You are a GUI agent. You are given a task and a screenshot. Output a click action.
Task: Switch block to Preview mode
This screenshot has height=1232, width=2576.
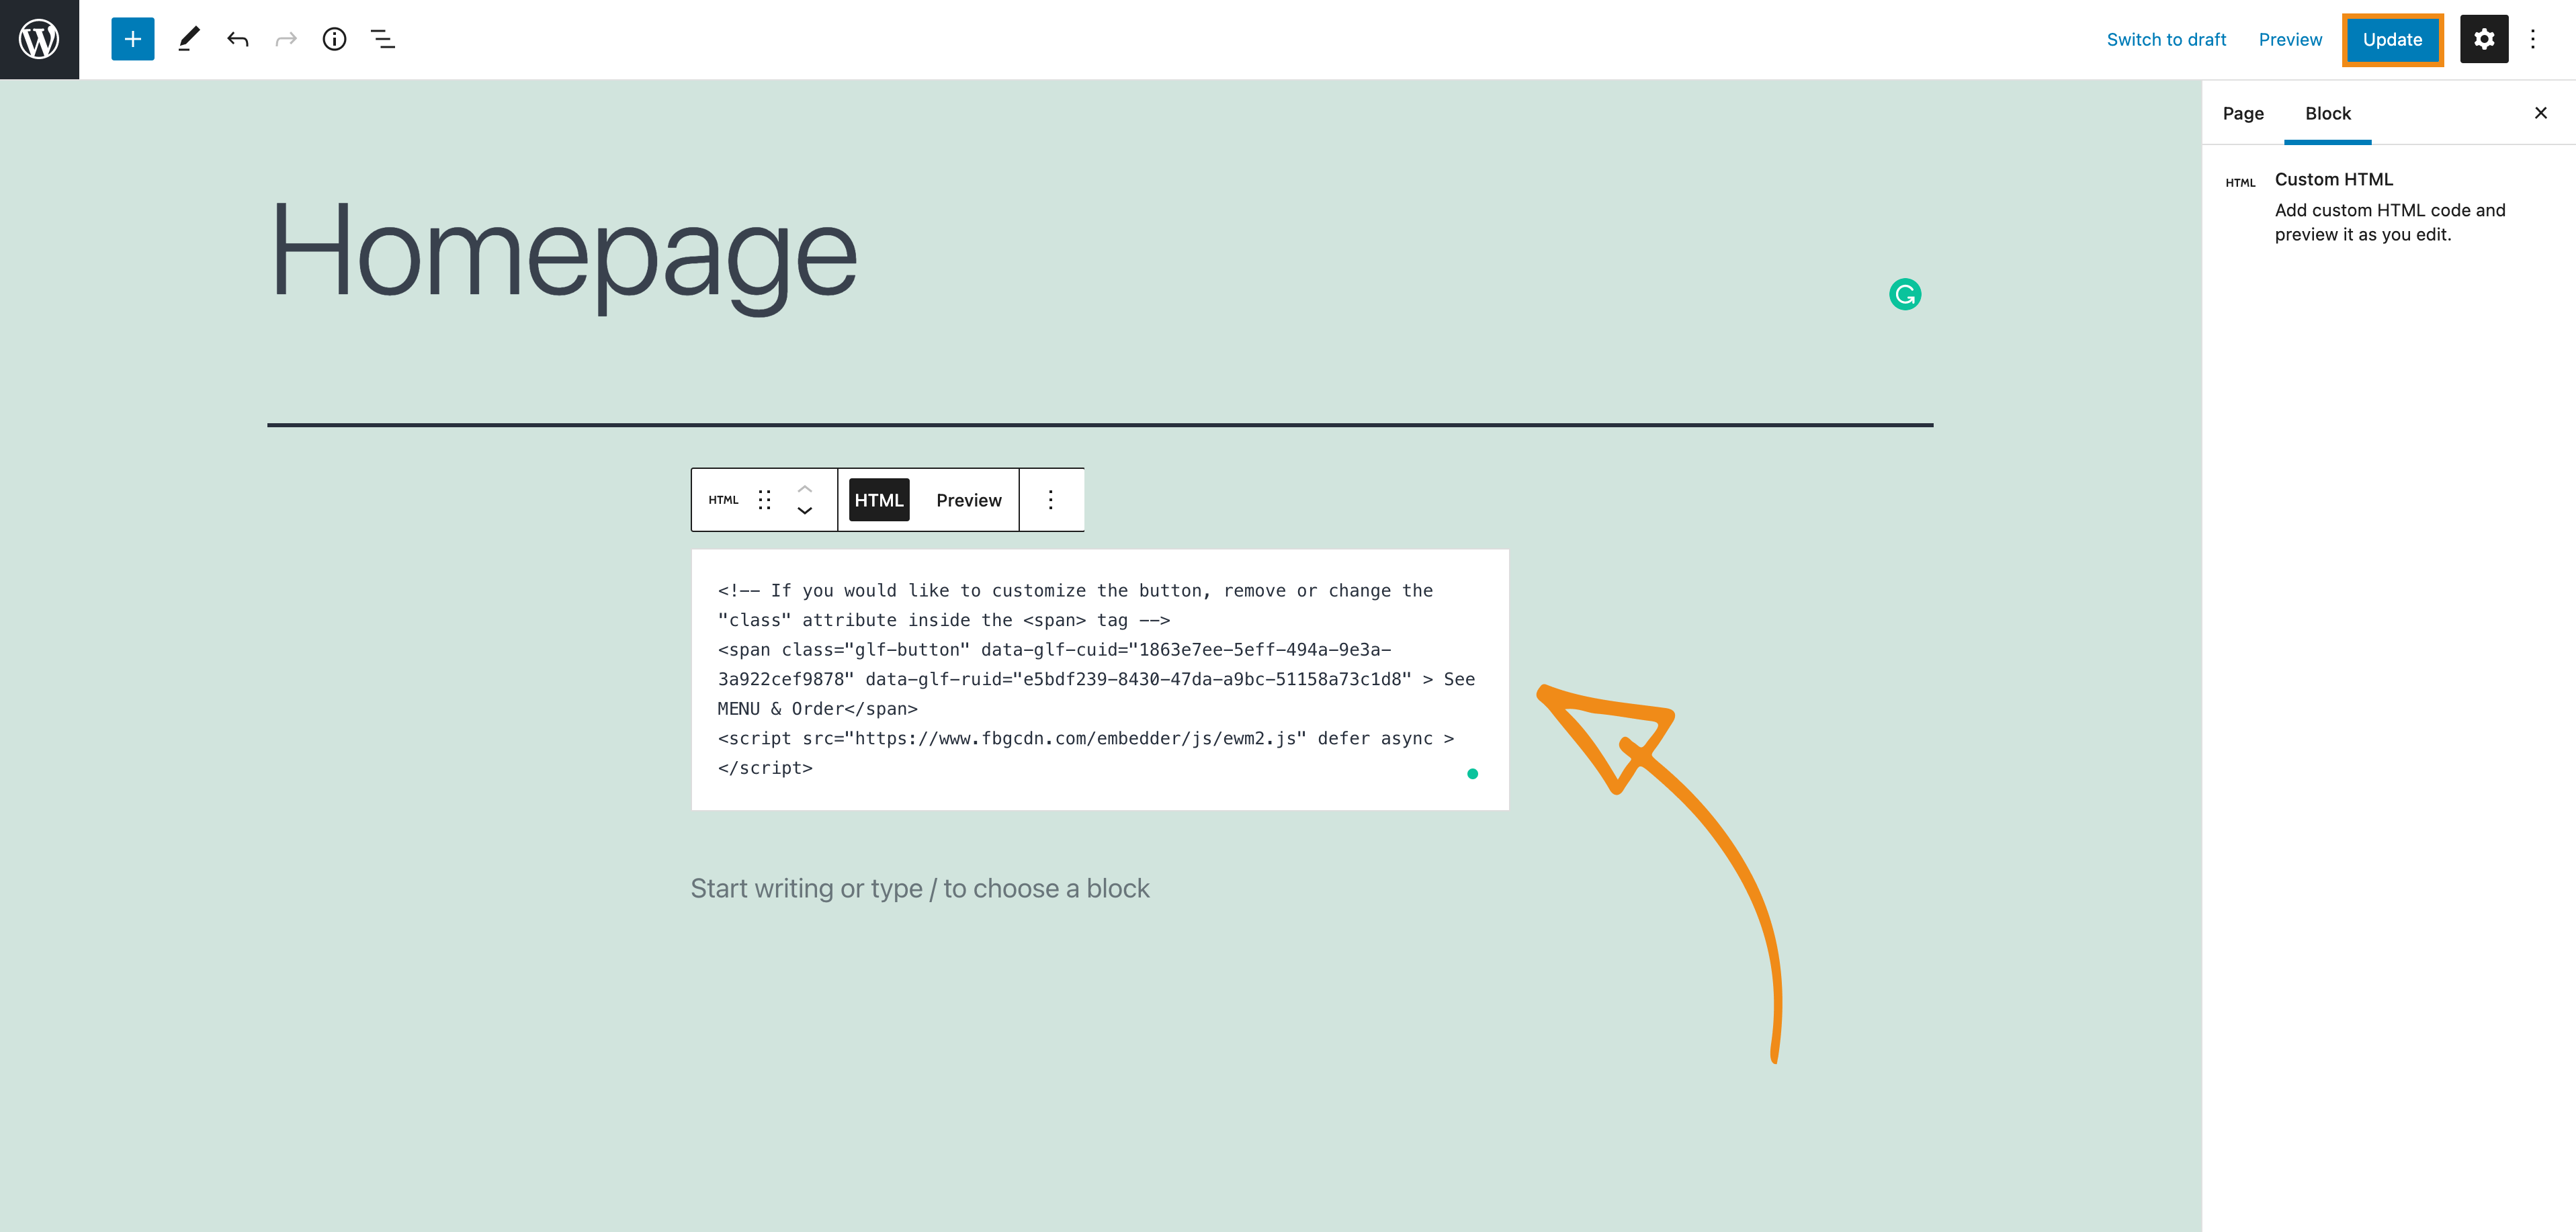pyautogui.click(x=969, y=500)
